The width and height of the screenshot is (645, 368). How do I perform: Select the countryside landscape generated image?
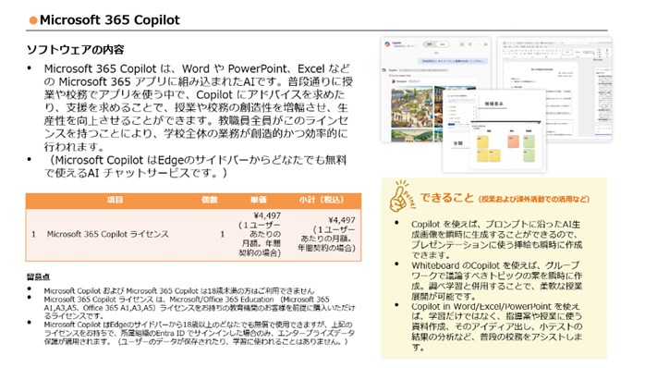[412, 135]
